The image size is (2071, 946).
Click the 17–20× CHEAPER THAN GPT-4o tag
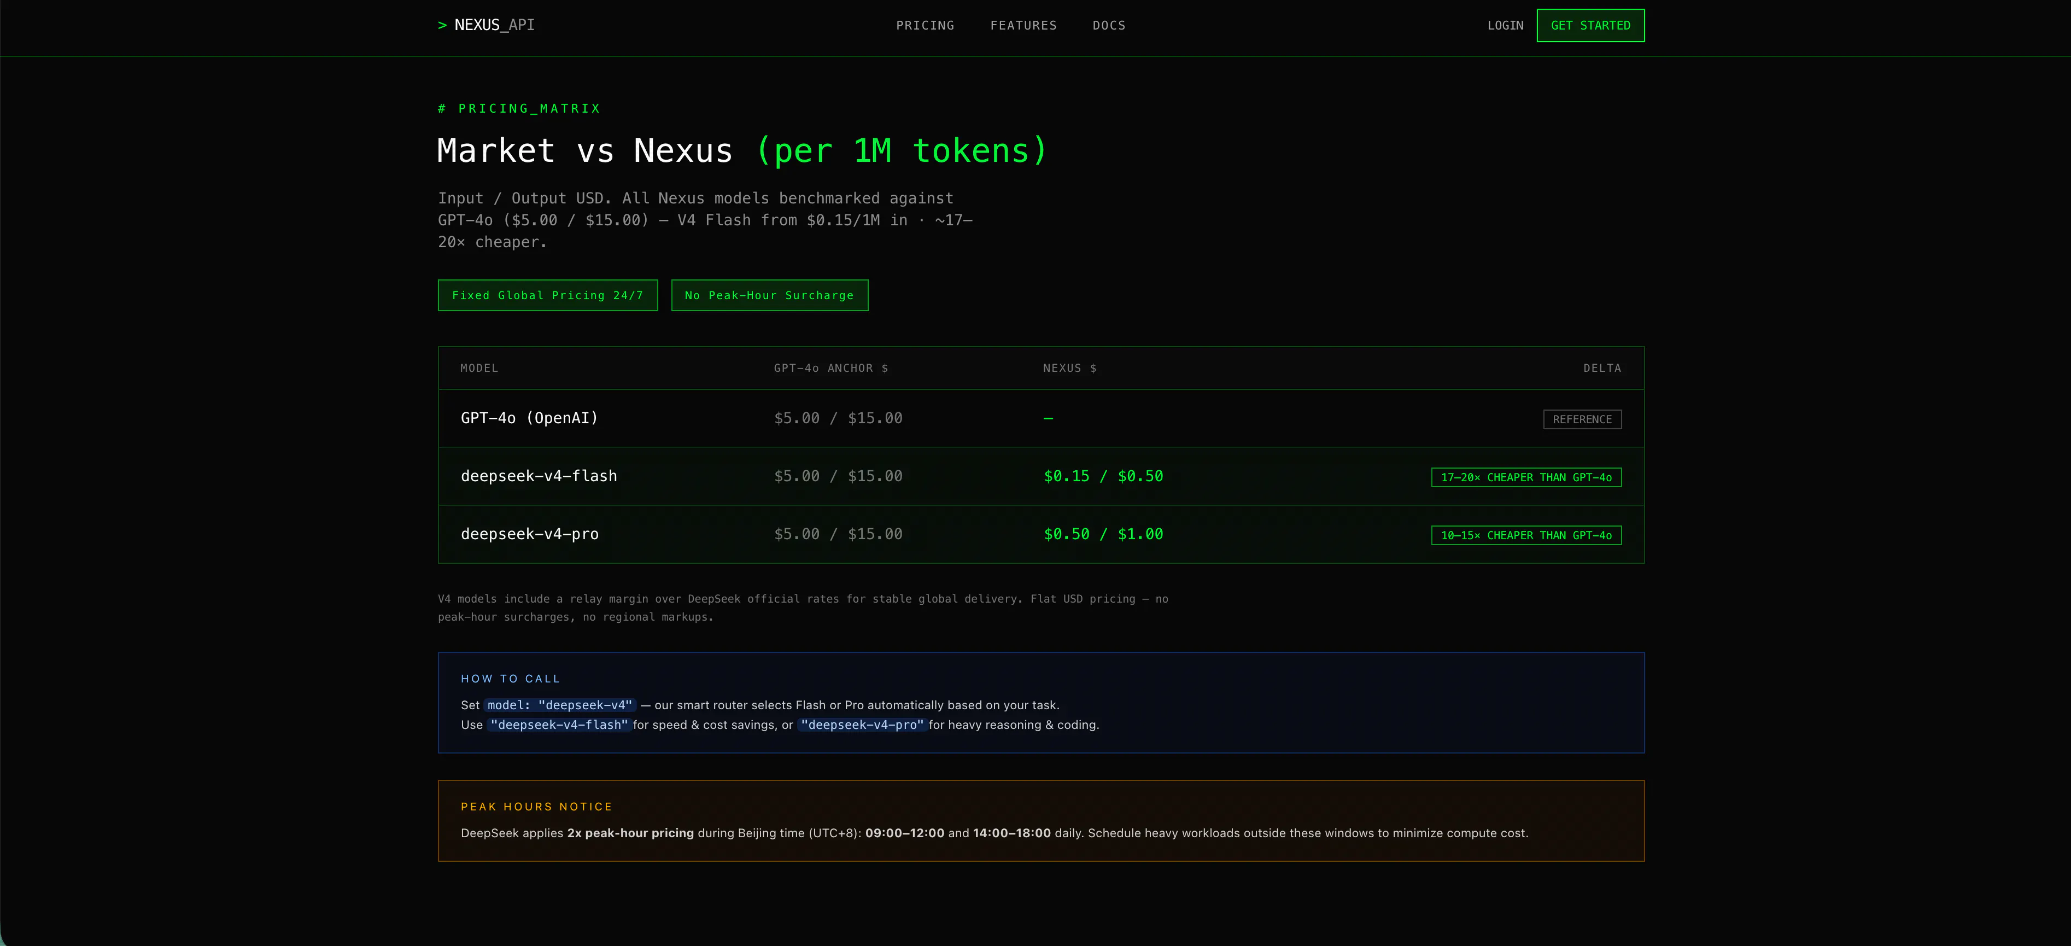click(1526, 477)
